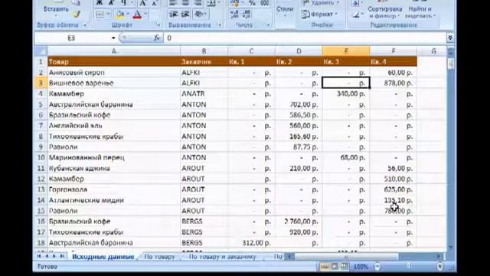Open the Выравнивание group dialog launcher

220,25
